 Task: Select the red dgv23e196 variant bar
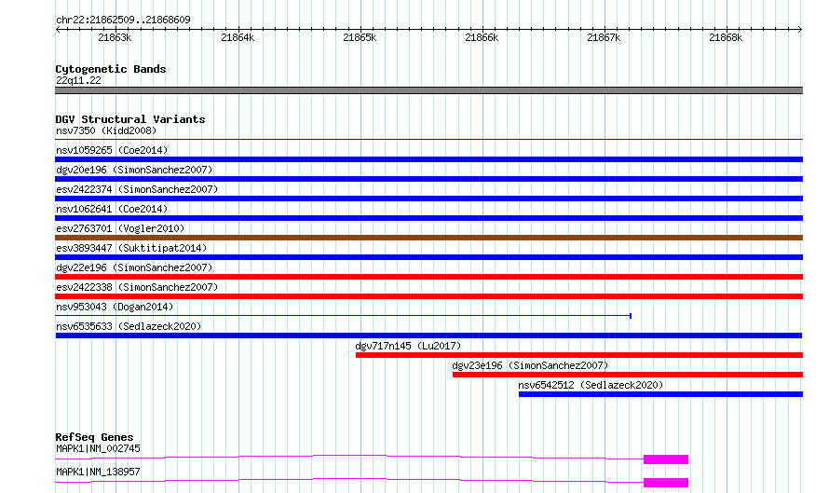(628, 375)
